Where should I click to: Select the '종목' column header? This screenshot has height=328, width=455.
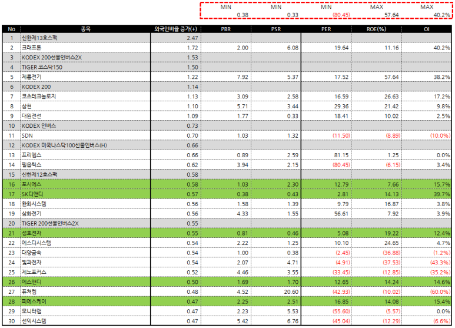coord(85,29)
